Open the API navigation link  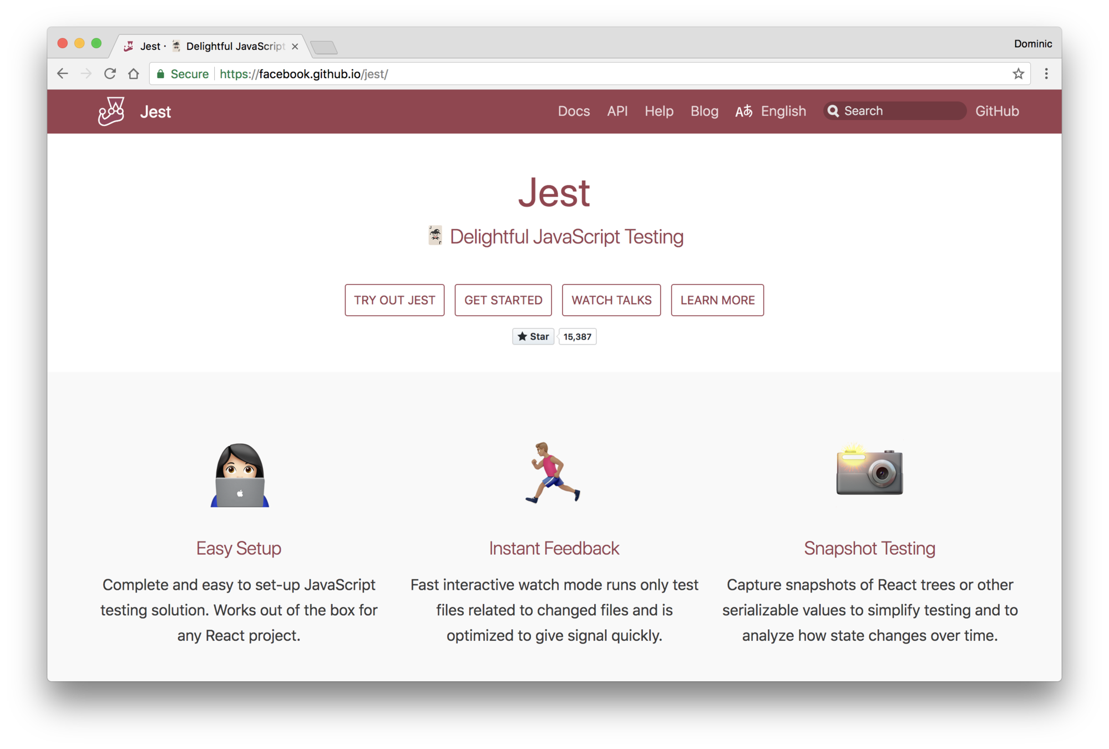click(x=617, y=112)
